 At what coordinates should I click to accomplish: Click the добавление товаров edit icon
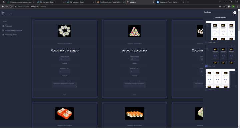pos(3,30)
